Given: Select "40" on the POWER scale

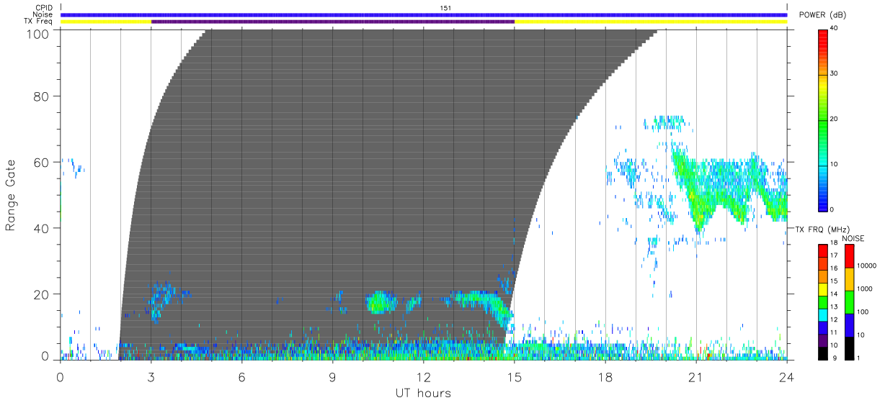Looking at the screenshot, I should (835, 28).
